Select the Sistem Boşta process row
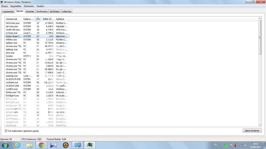The height and width of the screenshot is (149, 266). 37,36
